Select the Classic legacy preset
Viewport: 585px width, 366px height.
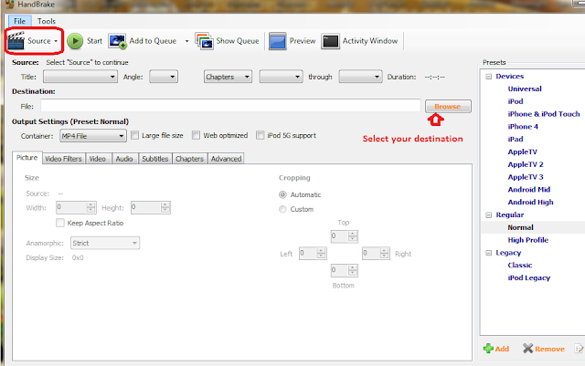coord(520,266)
